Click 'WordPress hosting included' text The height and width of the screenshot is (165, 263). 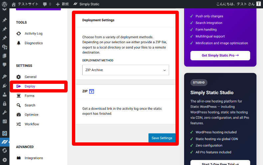[216, 132]
